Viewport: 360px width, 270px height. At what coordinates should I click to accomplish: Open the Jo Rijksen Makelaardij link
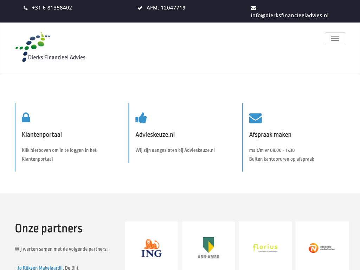click(40, 268)
